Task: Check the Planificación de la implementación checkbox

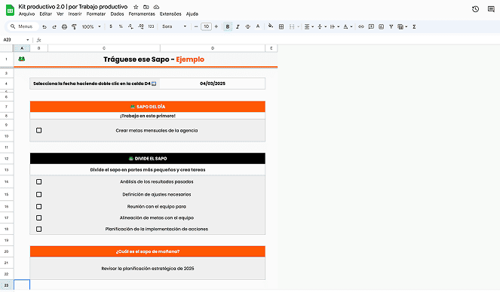Action: tap(39, 229)
